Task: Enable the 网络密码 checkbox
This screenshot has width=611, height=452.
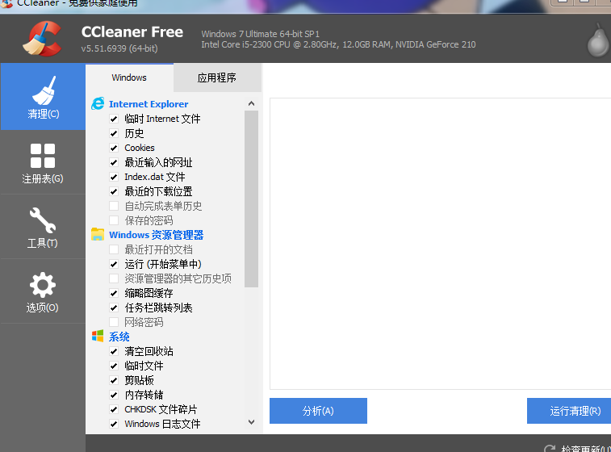Action: 114,322
